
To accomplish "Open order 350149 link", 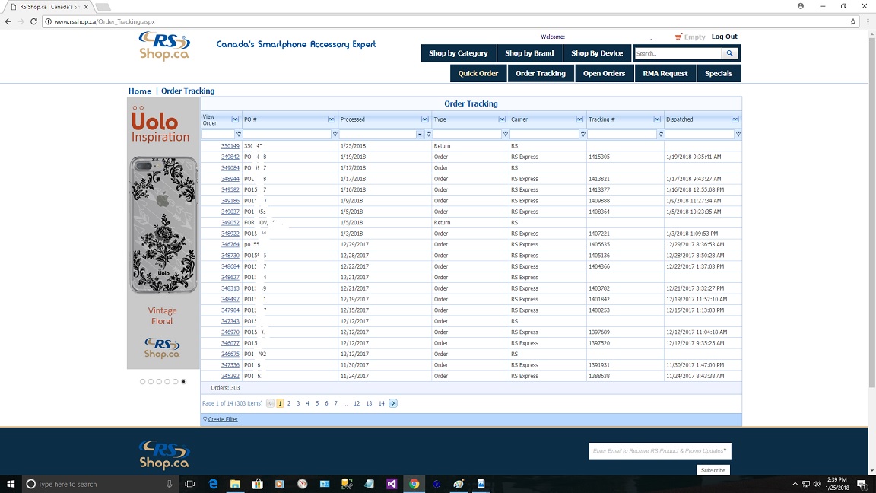I will [x=230, y=146].
